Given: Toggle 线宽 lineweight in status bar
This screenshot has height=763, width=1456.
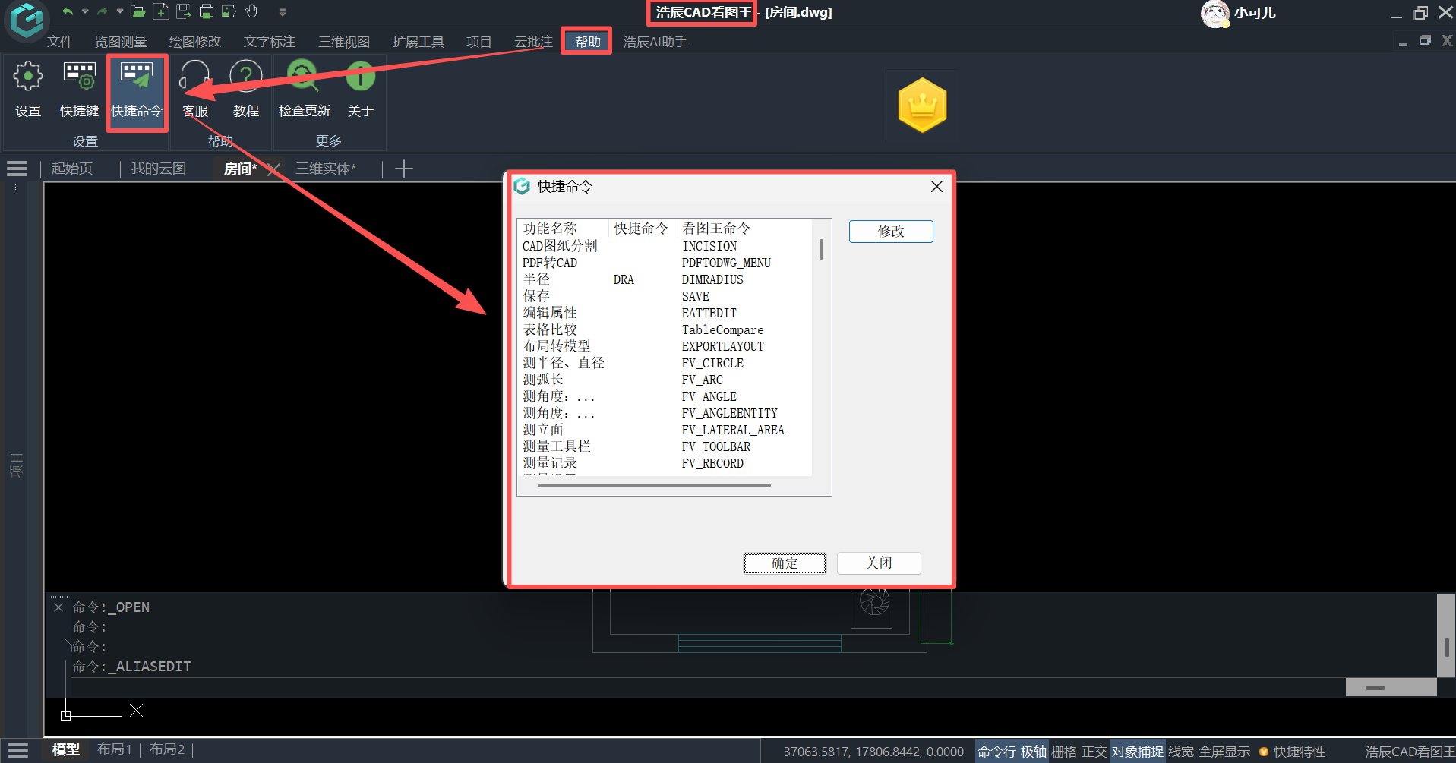Looking at the screenshot, I should pos(1181,752).
